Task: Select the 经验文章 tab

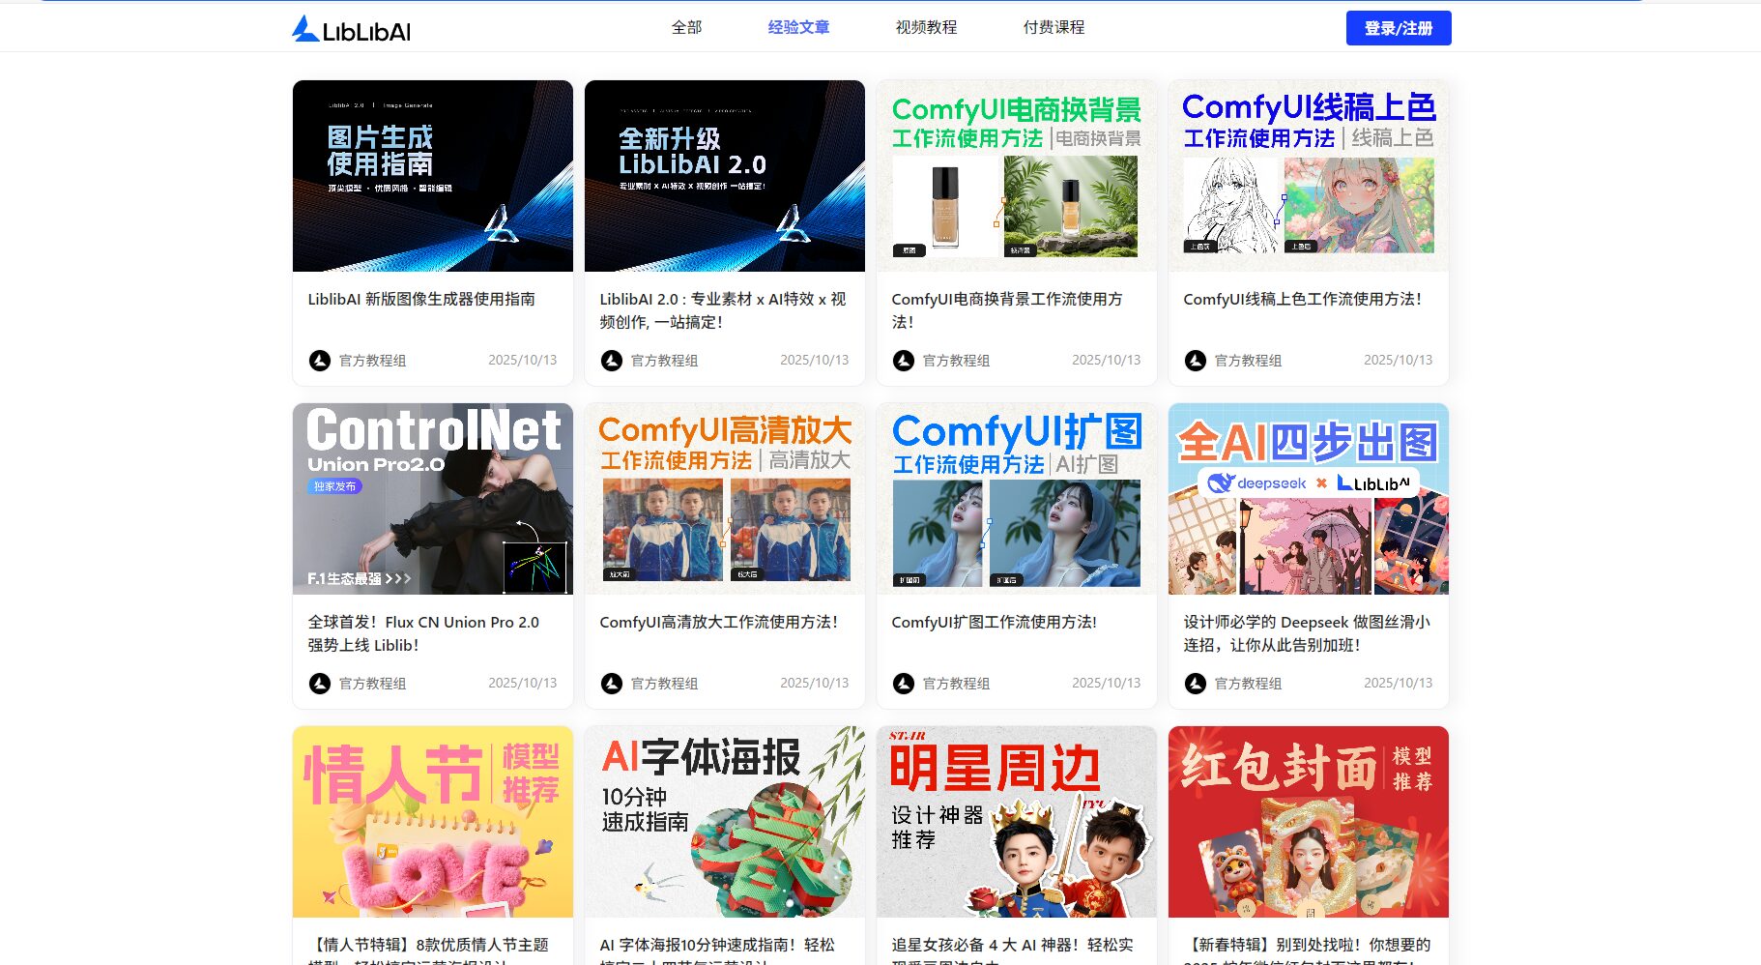Action: [798, 28]
